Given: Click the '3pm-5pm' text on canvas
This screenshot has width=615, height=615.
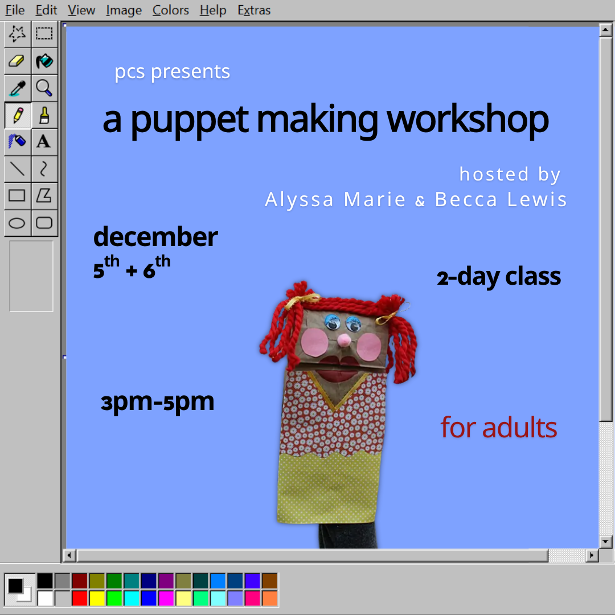Looking at the screenshot, I should coord(157,401).
